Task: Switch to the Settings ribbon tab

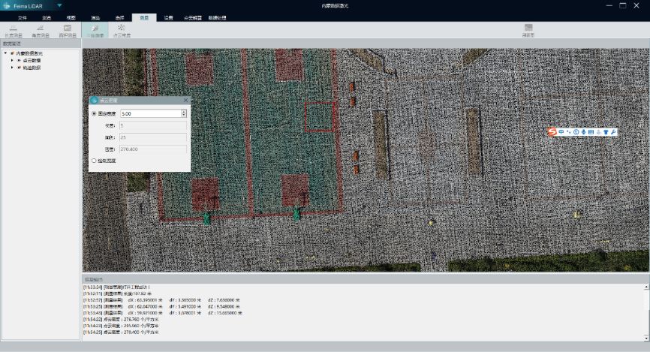Action: [168, 17]
